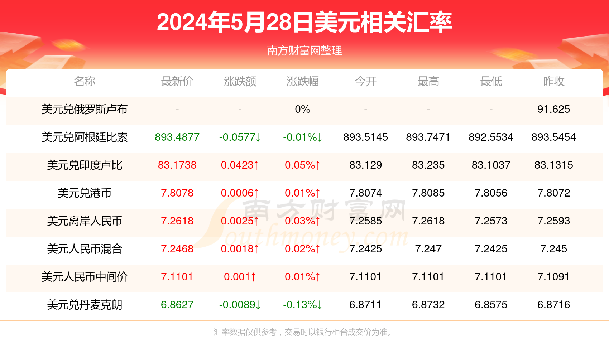This screenshot has width=609, height=358.
Task: Click the value 91.625
Action: 553,109
